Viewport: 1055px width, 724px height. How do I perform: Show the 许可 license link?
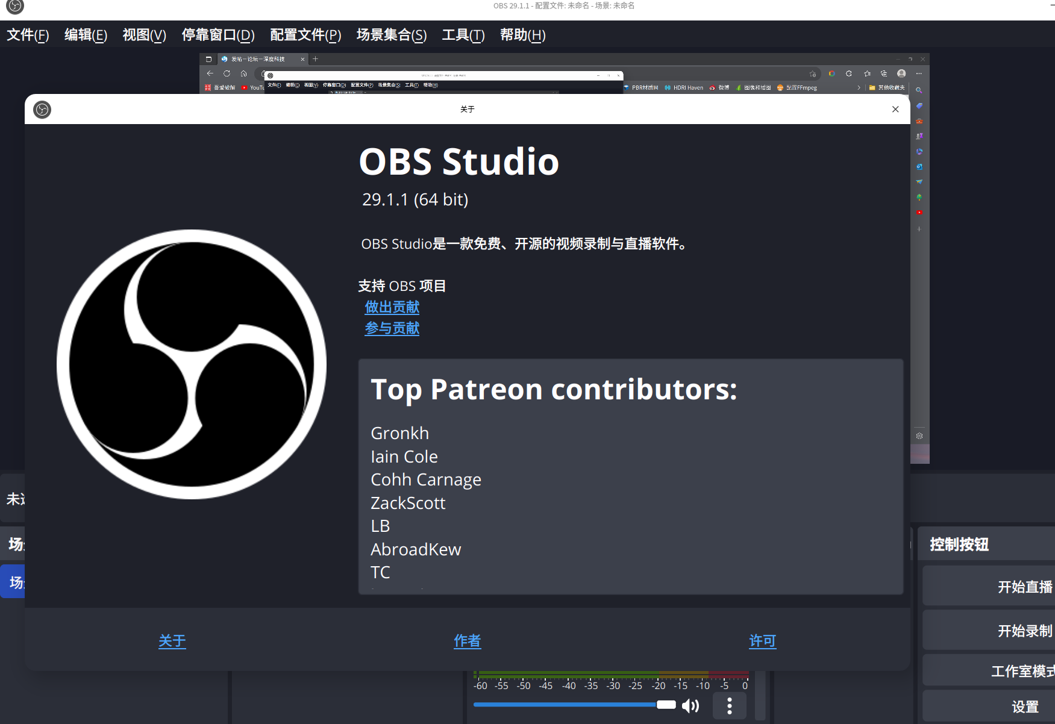[763, 641]
